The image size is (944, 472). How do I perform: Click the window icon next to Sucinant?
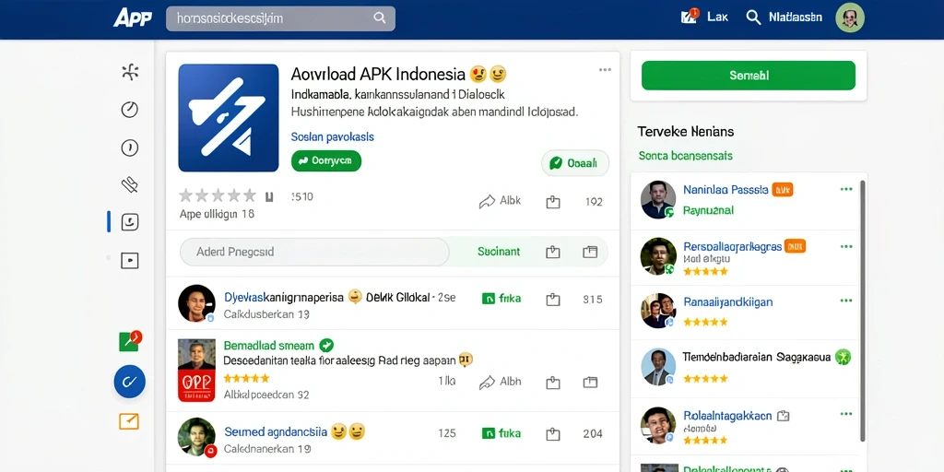pyautogui.click(x=590, y=252)
